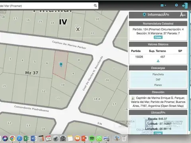The width and height of the screenshot is (191, 143).
Task: Click the Cnel De Marina H. Bouchardo label
Action: click(93, 73)
